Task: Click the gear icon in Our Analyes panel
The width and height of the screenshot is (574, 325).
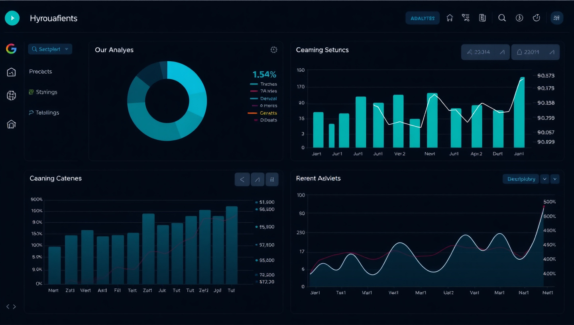Action: [x=273, y=50]
